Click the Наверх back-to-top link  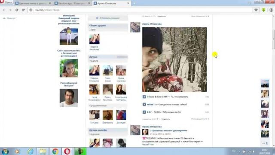9,18
